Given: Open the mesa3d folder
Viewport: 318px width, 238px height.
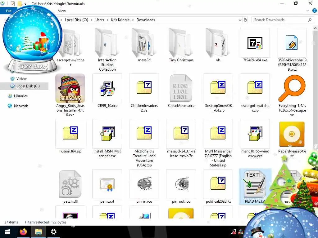Looking at the screenshot, I should 144,45.
